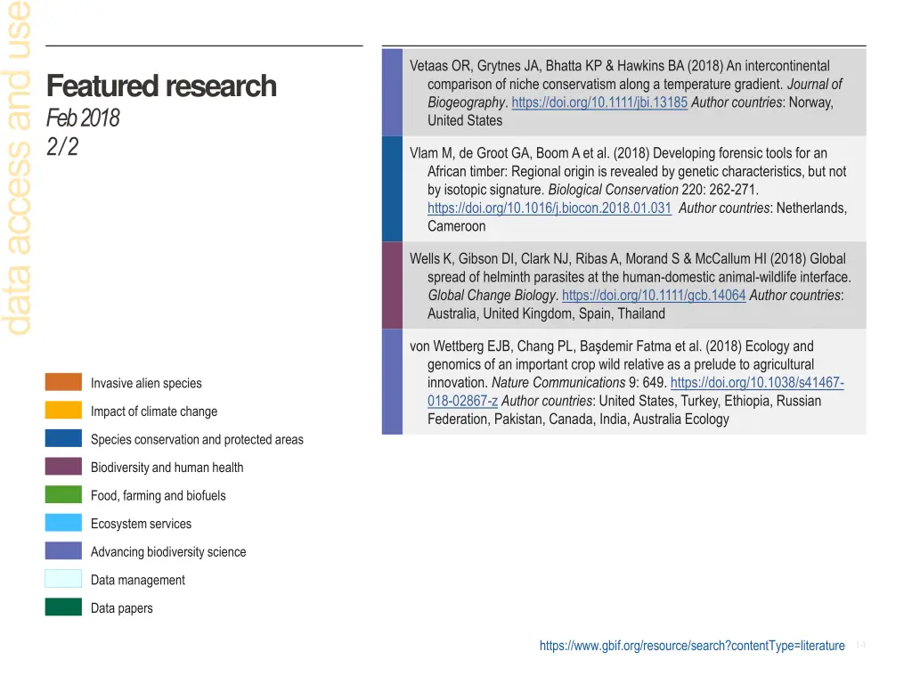Click the light blue Ecosystem services swatch
This screenshot has width=912, height=684.
63,522
